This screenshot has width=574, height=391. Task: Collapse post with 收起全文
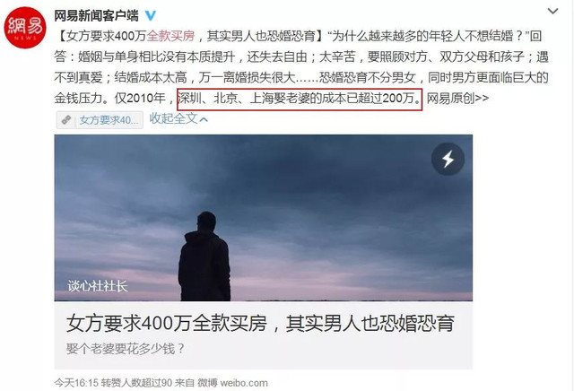pos(173,118)
